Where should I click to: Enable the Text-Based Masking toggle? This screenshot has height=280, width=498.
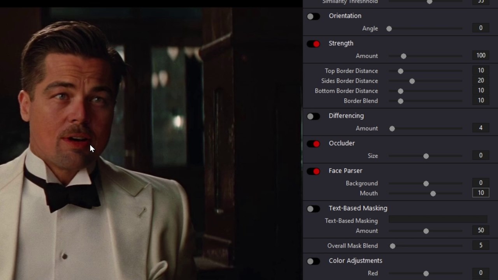tap(313, 209)
